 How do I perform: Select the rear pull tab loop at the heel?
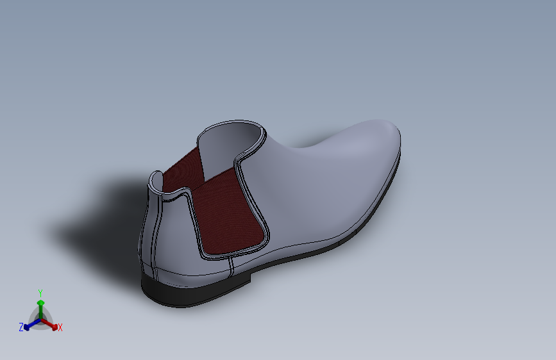click(x=155, y=181)
